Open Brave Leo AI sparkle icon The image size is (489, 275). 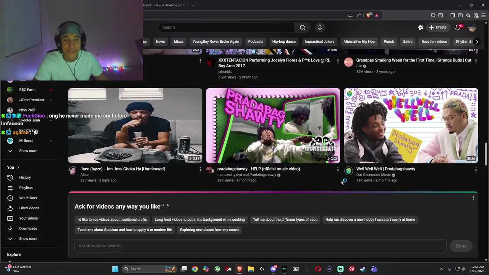468,15
